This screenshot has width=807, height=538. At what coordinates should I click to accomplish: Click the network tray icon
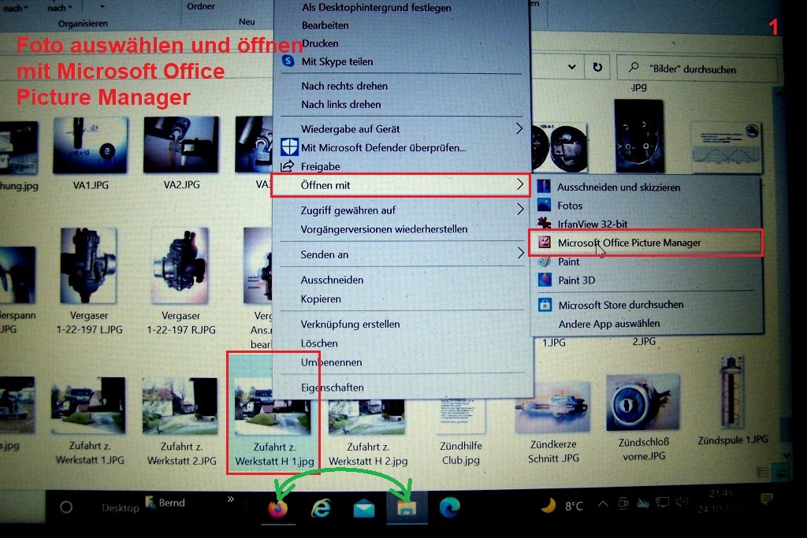pyautogui.click(x=662, y=502)
